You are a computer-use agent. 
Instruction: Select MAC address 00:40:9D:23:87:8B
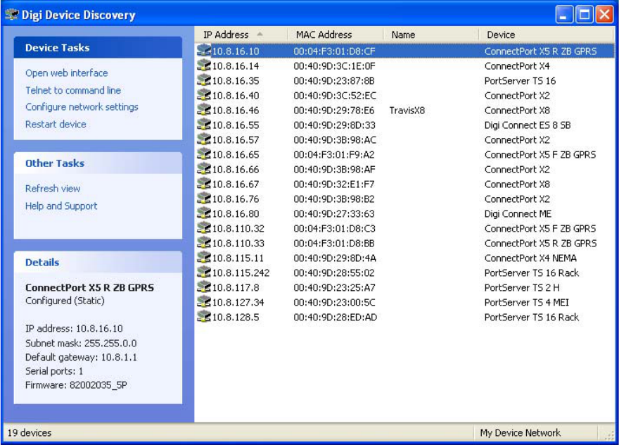[x=334, y=81]
